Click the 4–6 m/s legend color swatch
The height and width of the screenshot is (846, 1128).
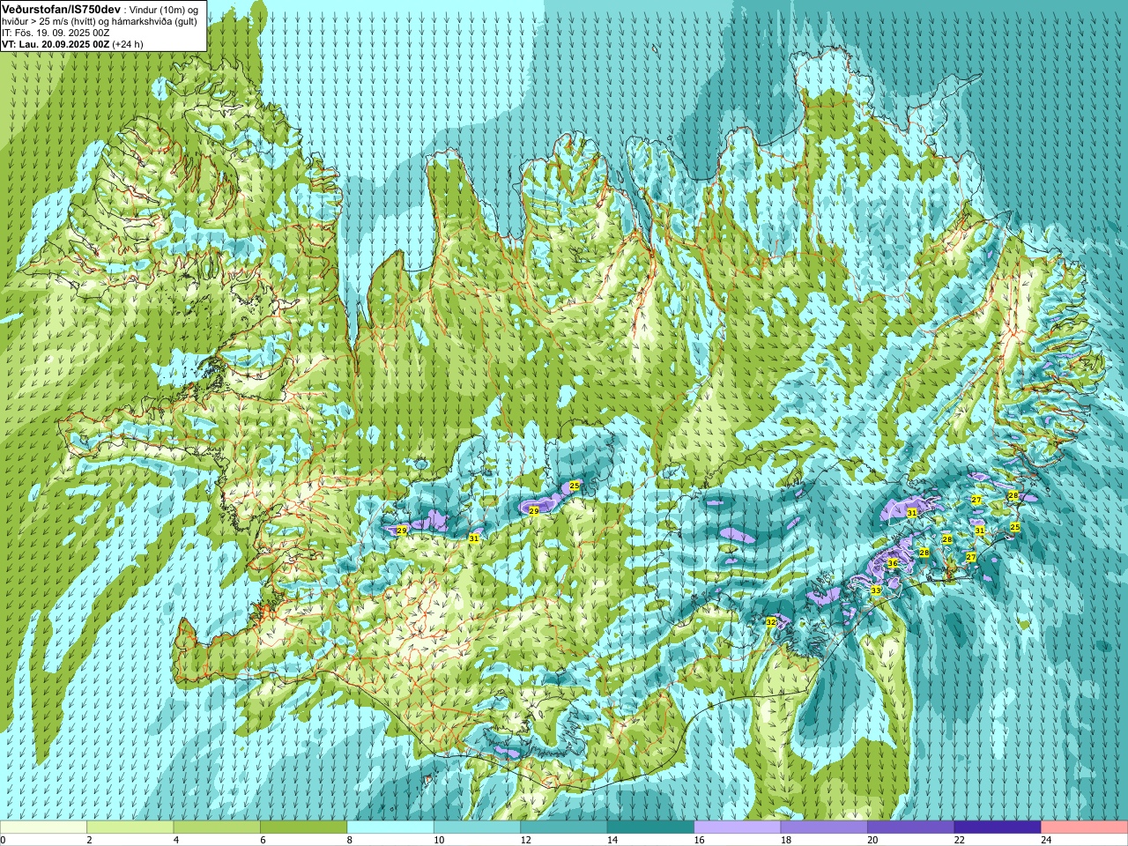pos(217,827)
